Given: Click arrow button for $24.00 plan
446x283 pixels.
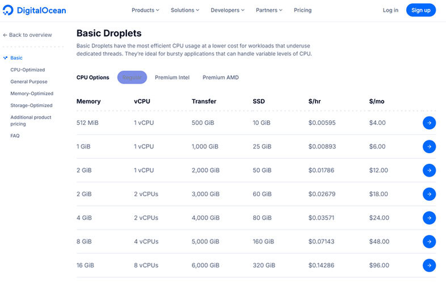Looking at the screenshot, I should (x=429, y=218).
